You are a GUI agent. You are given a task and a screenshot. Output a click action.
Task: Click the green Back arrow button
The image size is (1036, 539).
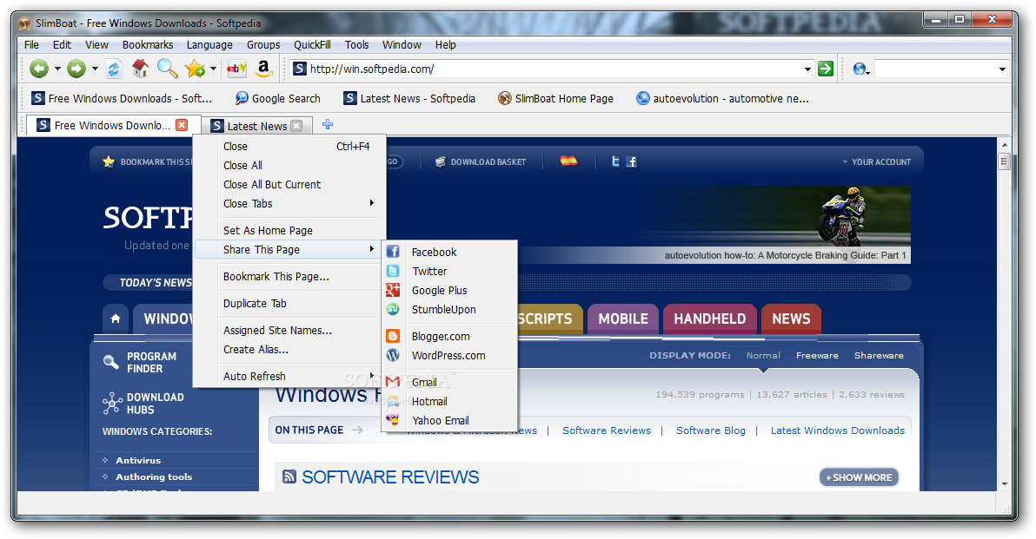39,69
